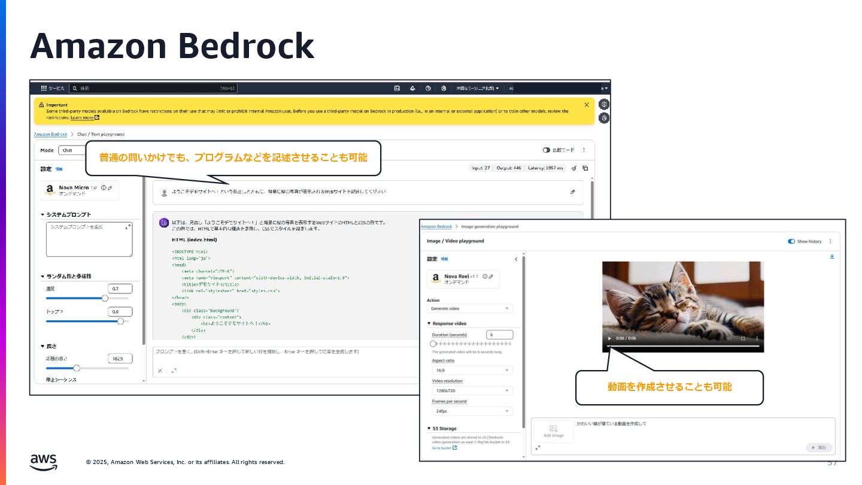Click the expand icon under the chat prompt
Viewport: 862px width, 485px height.
coord(174,371)
